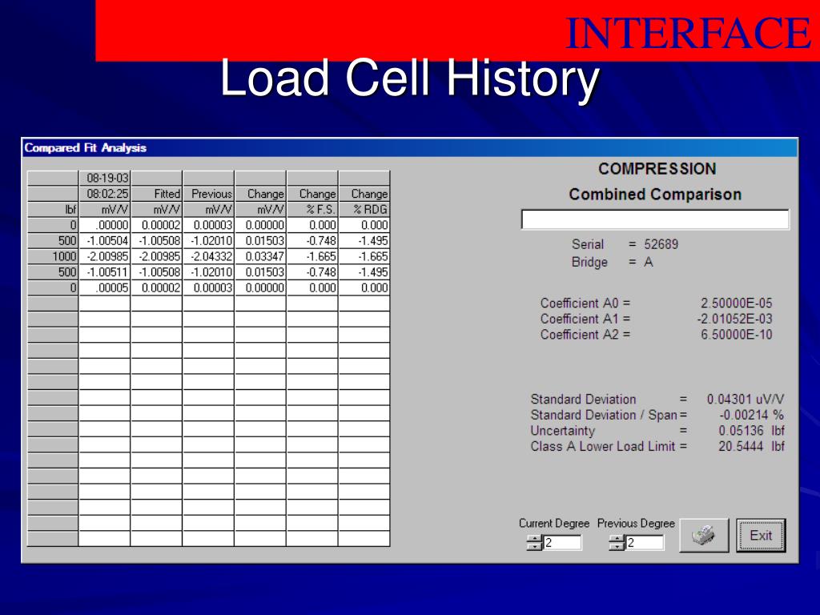Select cell with value -2.04332
Image resolution: width=820 pixels, height=615 pixels.
coord(208,256)
